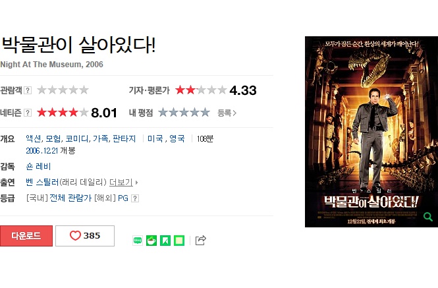Like the movie with heart 385 button

pyautogui.click(x=85, y=236)
